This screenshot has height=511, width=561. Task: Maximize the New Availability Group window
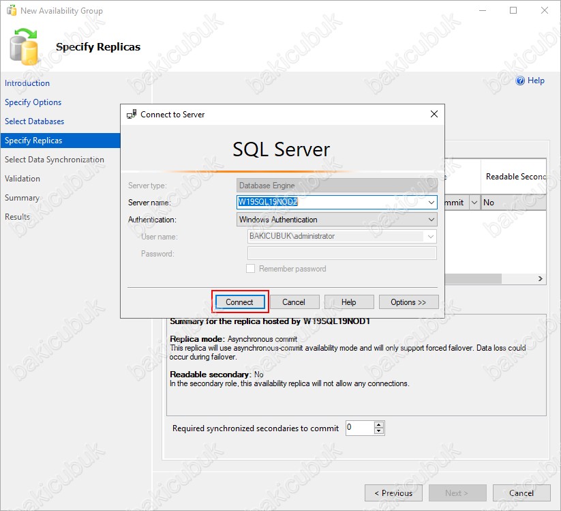tap(513, 10)
